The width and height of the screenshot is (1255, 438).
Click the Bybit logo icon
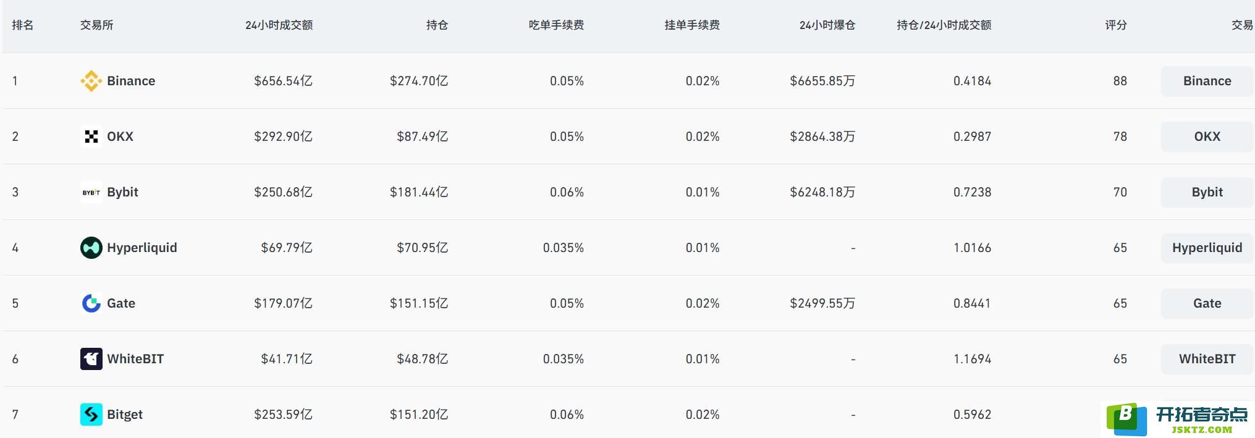[x=91, y=192]
